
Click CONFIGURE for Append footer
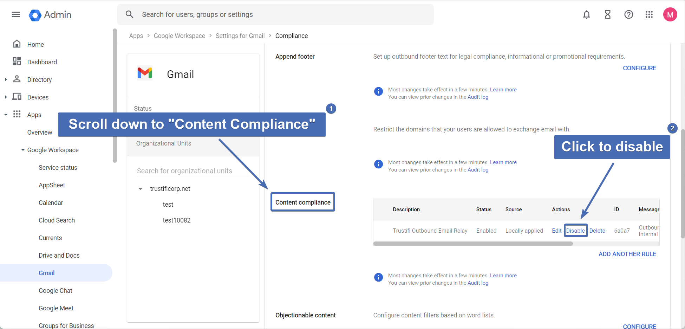click(639, 68)
